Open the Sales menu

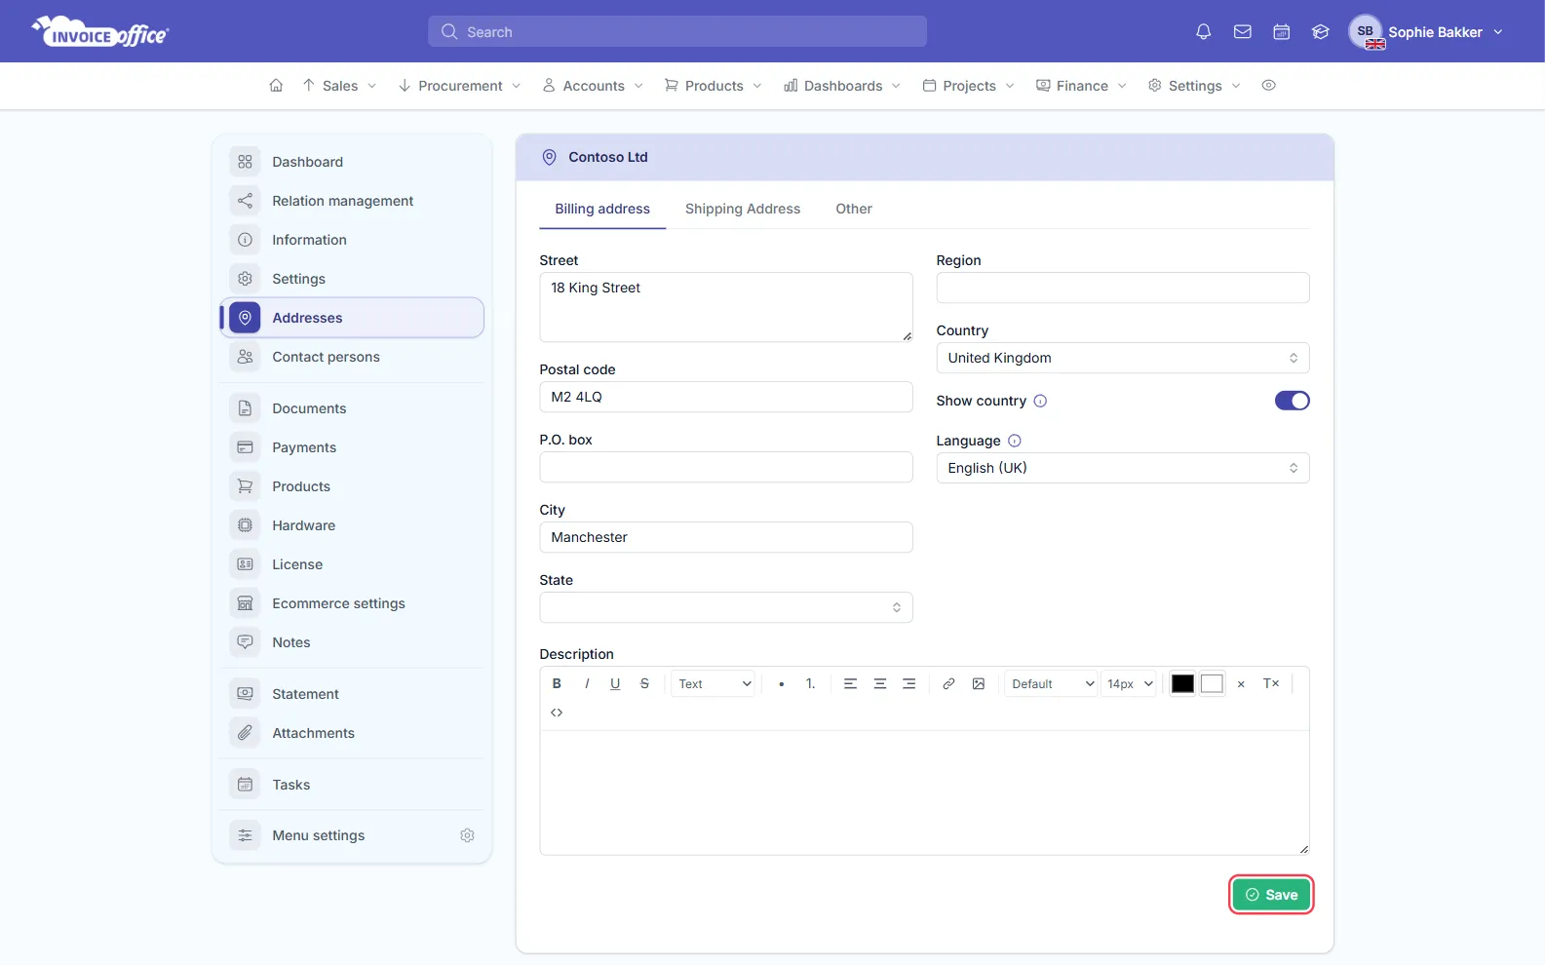click(x=339, y=86)
